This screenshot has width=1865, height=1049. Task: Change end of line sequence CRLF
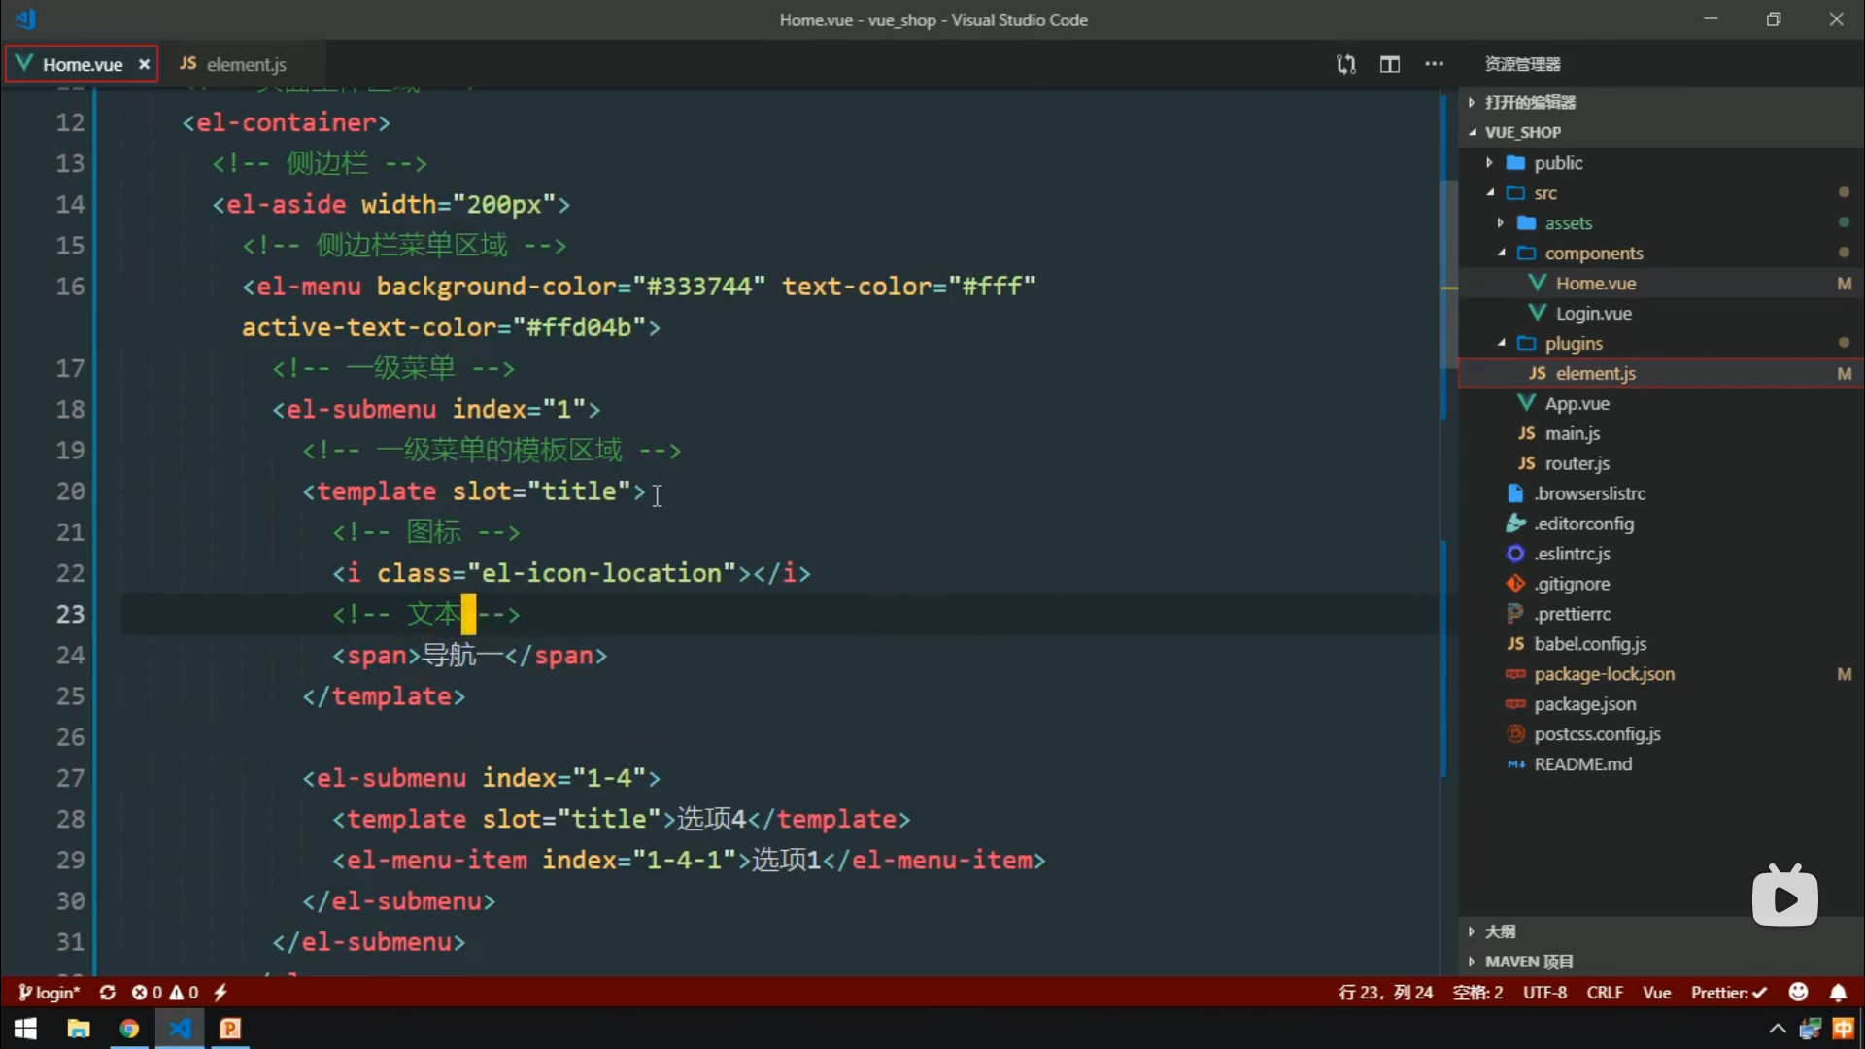click(1605, 993)
